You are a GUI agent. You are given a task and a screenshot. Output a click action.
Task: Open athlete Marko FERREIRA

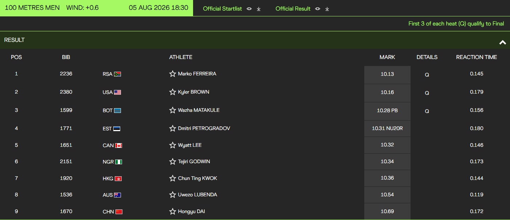[197, 74]
